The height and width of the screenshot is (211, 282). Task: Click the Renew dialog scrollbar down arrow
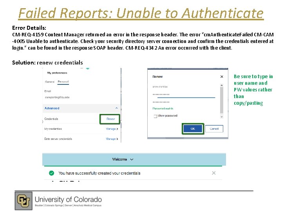point(222,117)
